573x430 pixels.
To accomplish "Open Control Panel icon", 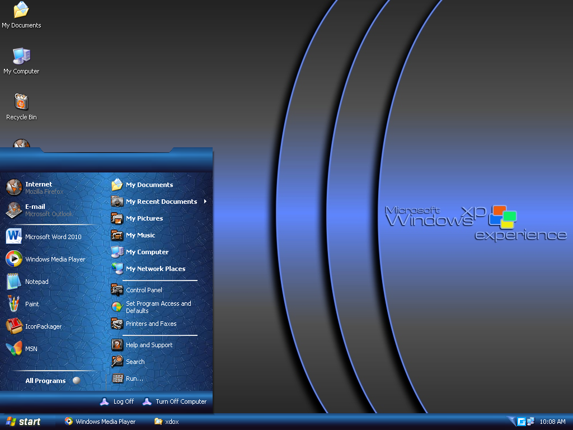I will (117, 290).
